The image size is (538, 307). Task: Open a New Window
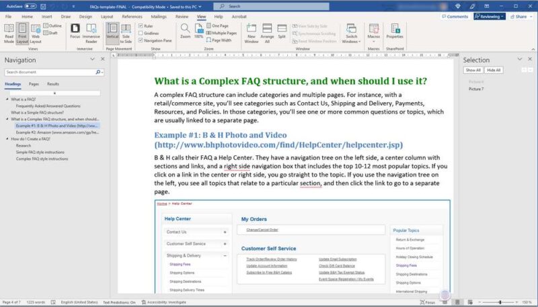click(x=251, y=34)
